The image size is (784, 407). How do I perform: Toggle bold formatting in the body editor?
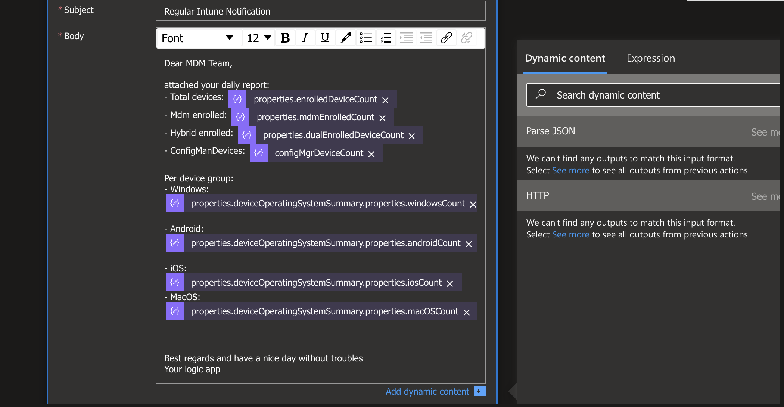285,38
